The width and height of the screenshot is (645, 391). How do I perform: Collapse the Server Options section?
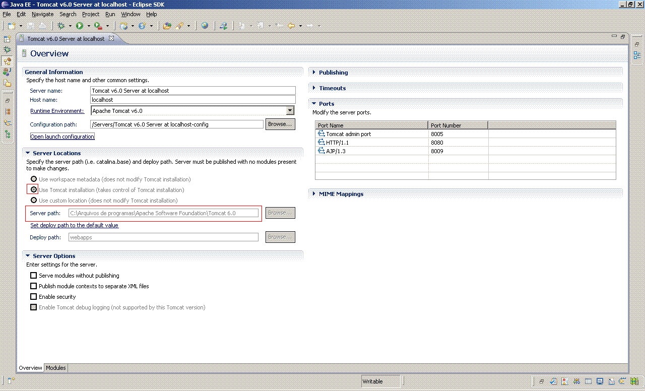point(28,256)
